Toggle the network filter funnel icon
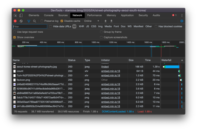The image size is (197, 130). (x=29, y=21)
